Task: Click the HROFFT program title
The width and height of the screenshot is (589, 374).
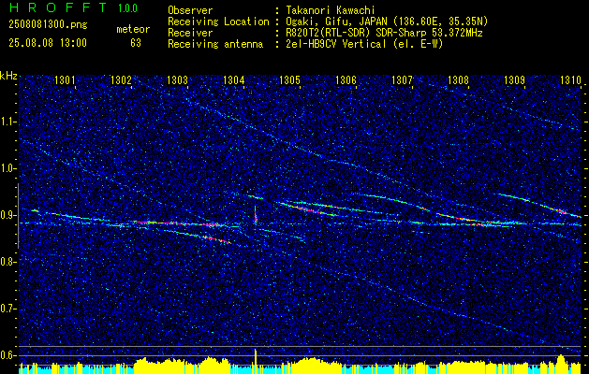Action: click(58, 7)
